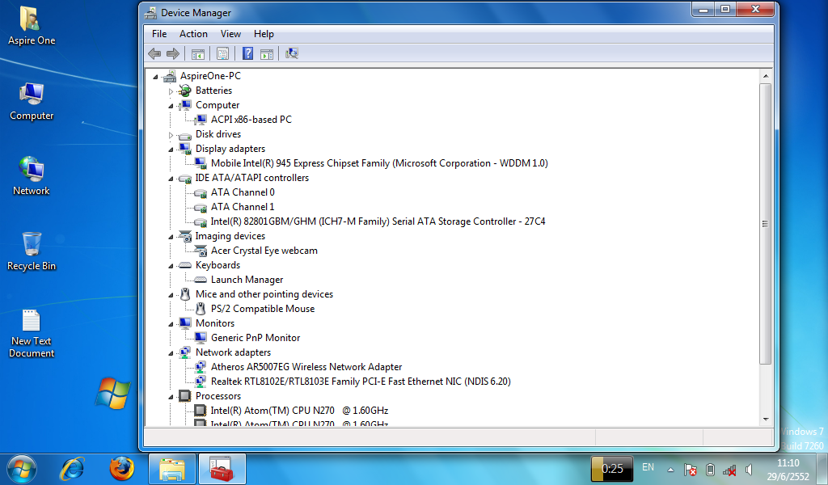Select Realtek RTL8102E/RTL8103E Fast Ethernet NIC

coord(361,382)
